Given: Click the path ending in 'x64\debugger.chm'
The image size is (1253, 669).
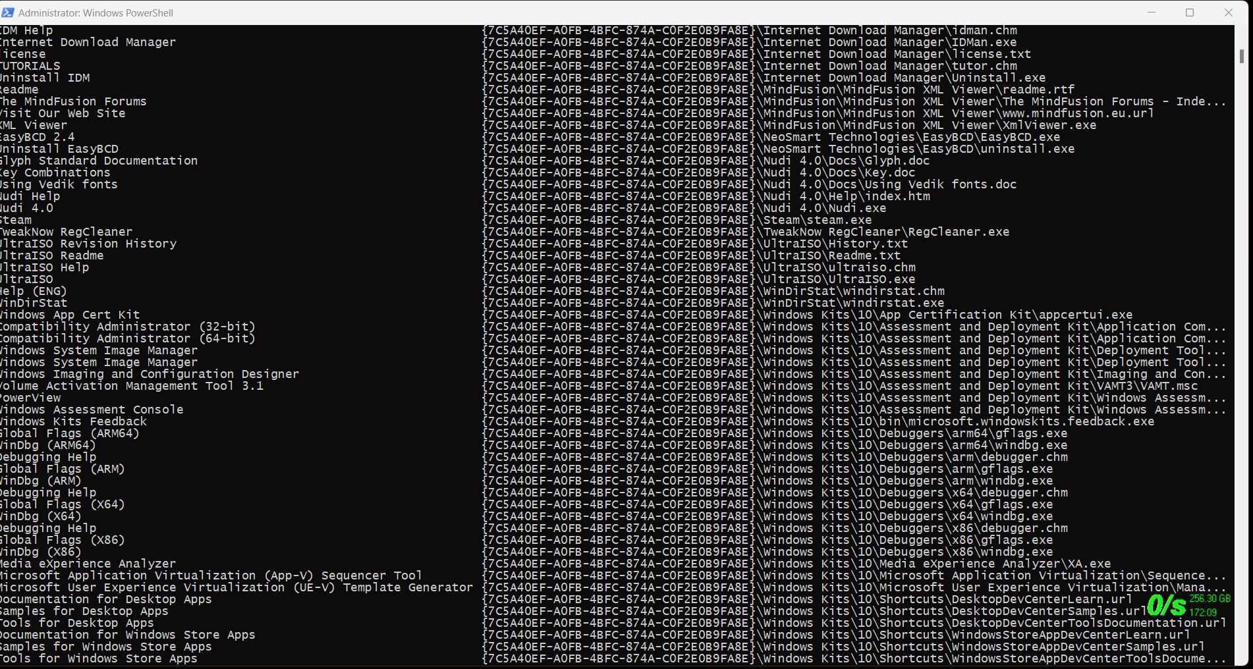Looking at the screenshot, I should (x=775, y=493).
